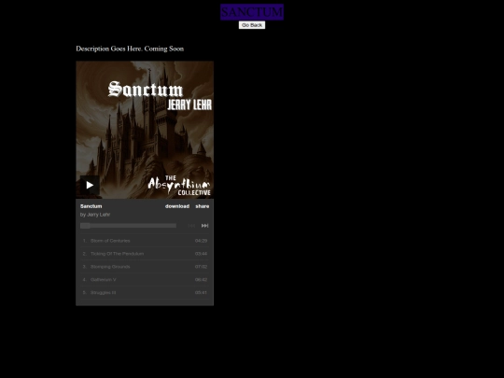Skip to the next track
Screen dimensions: 504x378
pyautogui.click(x=204, y=226)
